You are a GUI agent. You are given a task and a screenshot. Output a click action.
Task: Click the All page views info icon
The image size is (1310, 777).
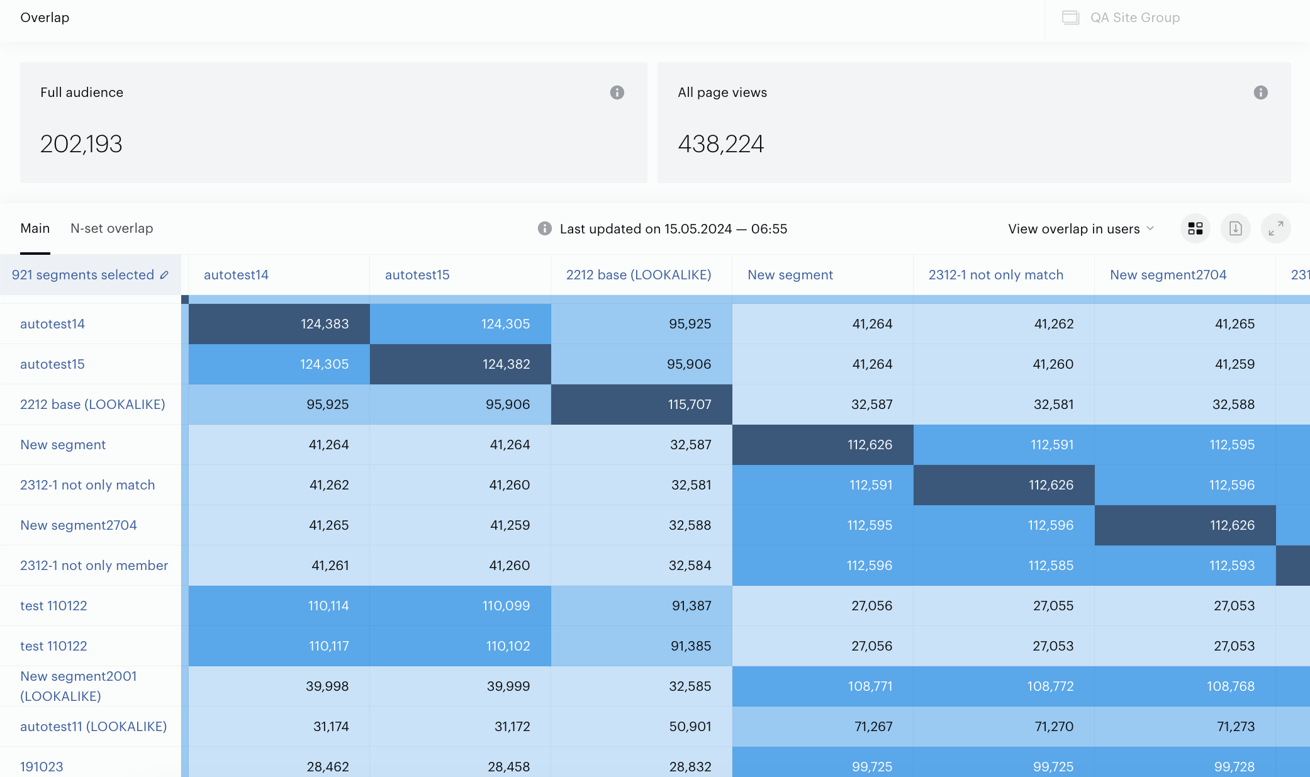pyautogui.click(x=1260, y=92)
